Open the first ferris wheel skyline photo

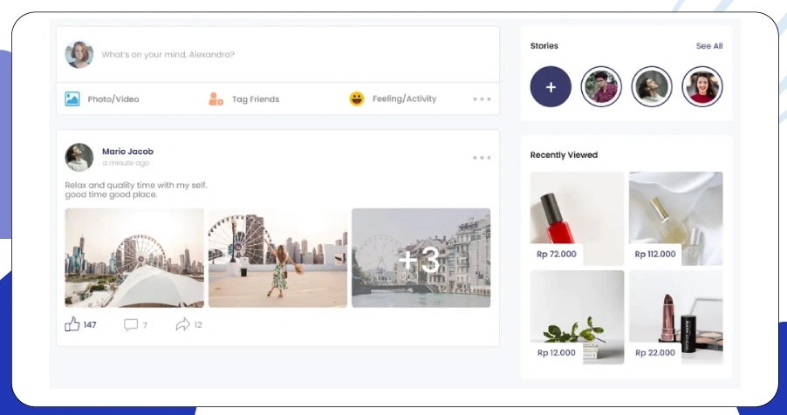[x=134, y=258]
